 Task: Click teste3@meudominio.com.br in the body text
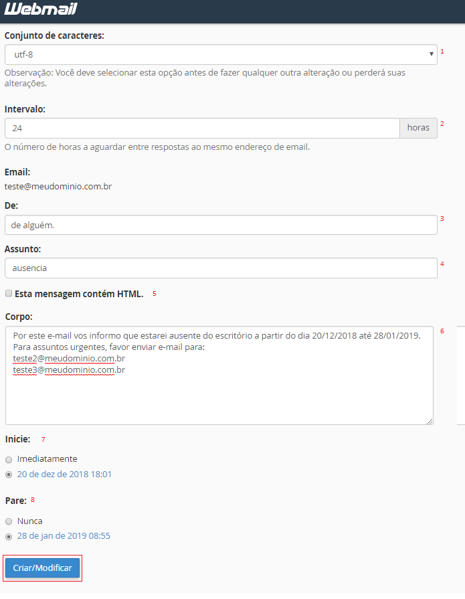(69, 369)
